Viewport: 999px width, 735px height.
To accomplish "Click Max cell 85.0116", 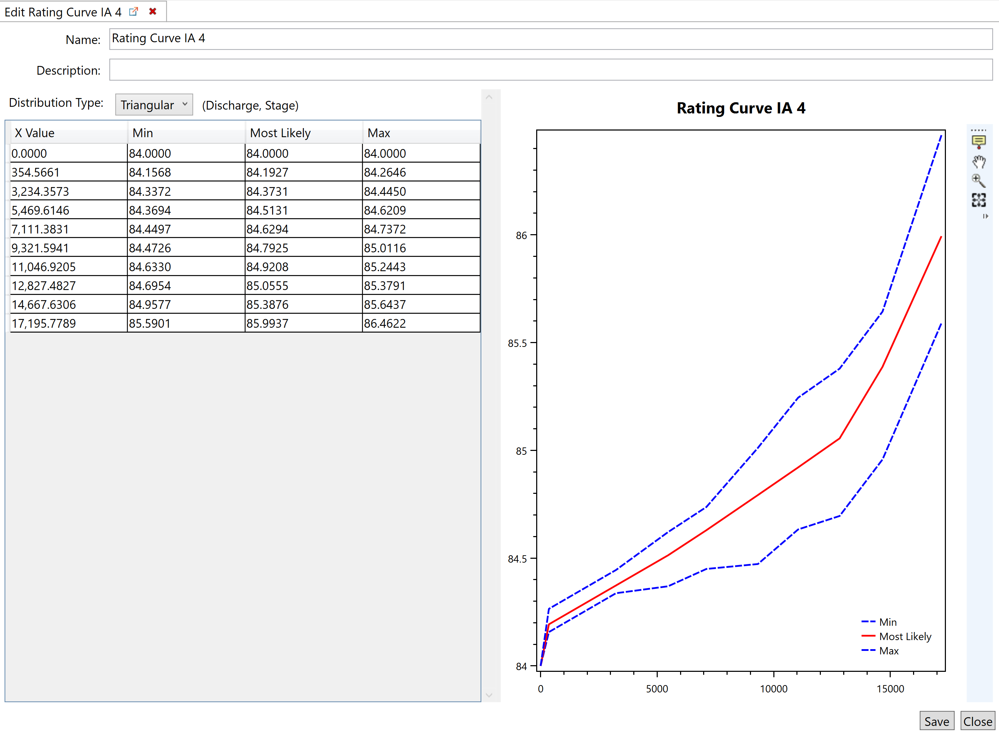I will pos(421,248).
